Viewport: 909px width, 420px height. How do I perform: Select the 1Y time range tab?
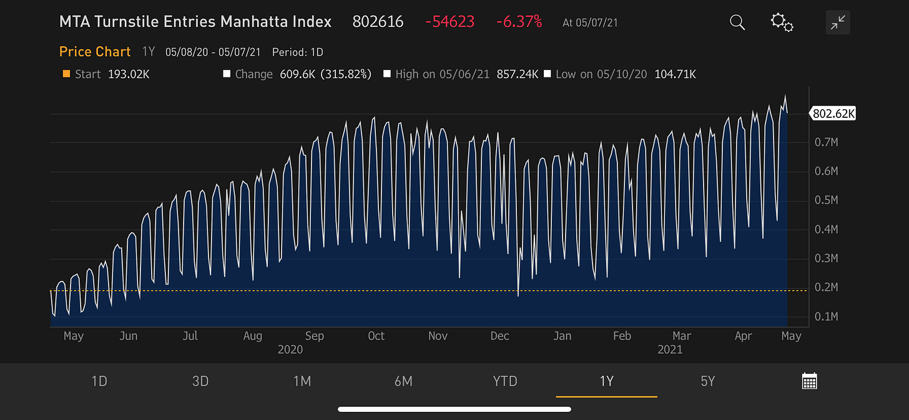[x=606, y=381]
